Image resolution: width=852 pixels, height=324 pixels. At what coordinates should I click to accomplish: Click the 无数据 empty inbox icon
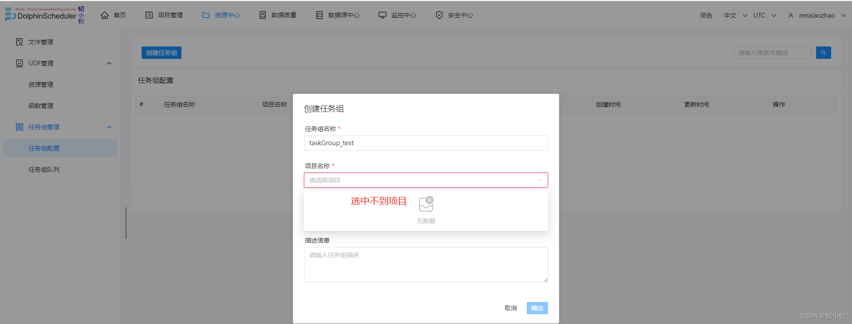tap(426, 204)
